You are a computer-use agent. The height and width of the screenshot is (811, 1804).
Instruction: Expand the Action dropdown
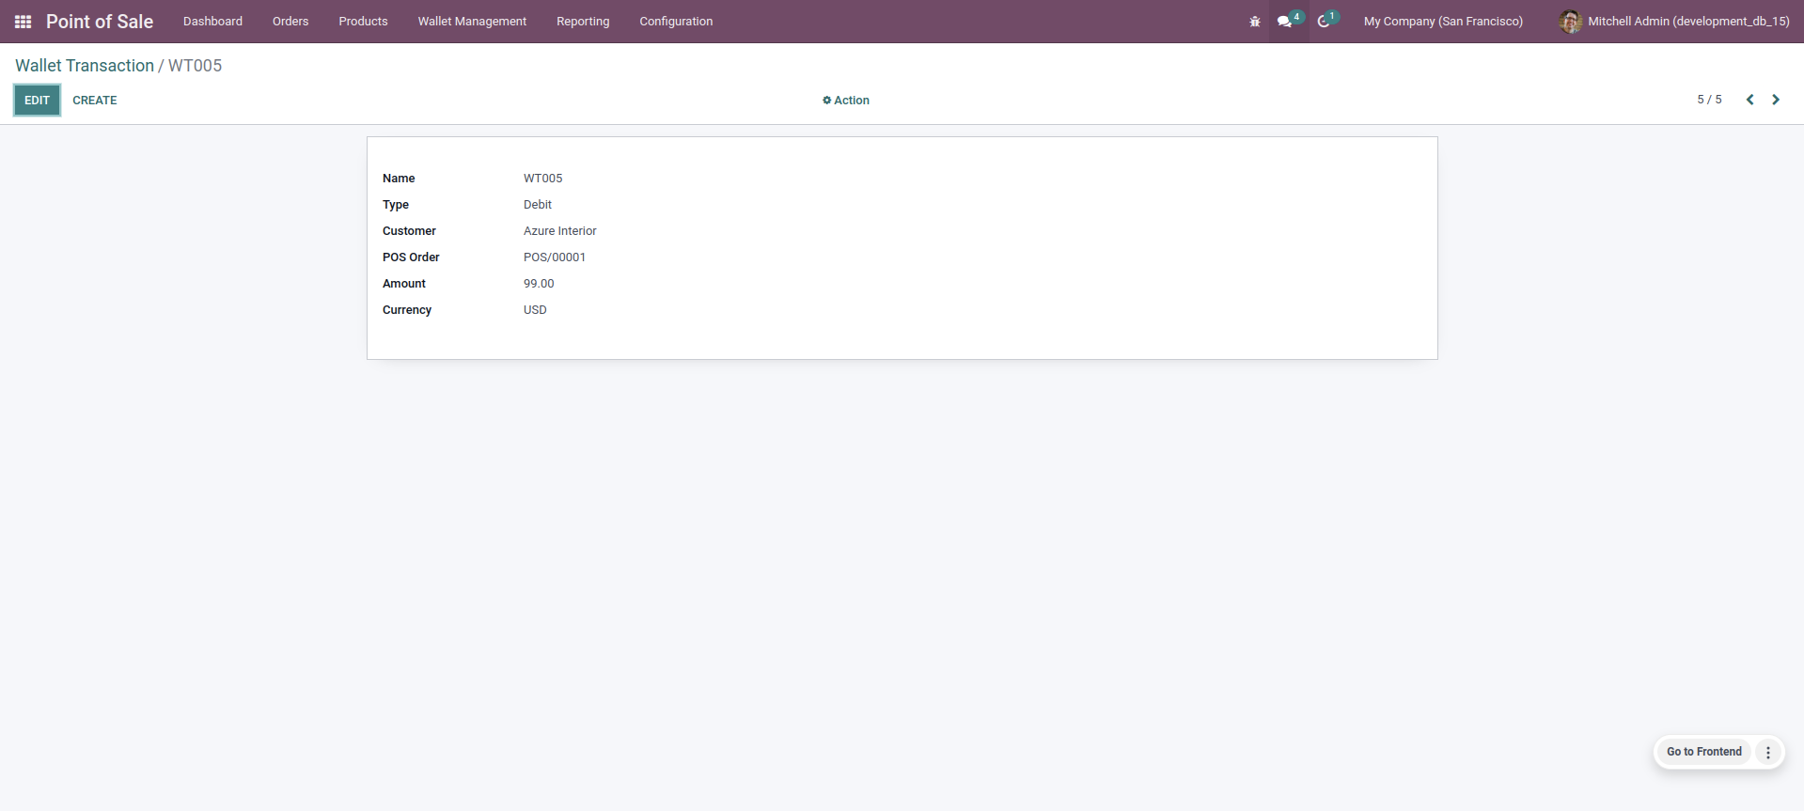coord(846,101)
